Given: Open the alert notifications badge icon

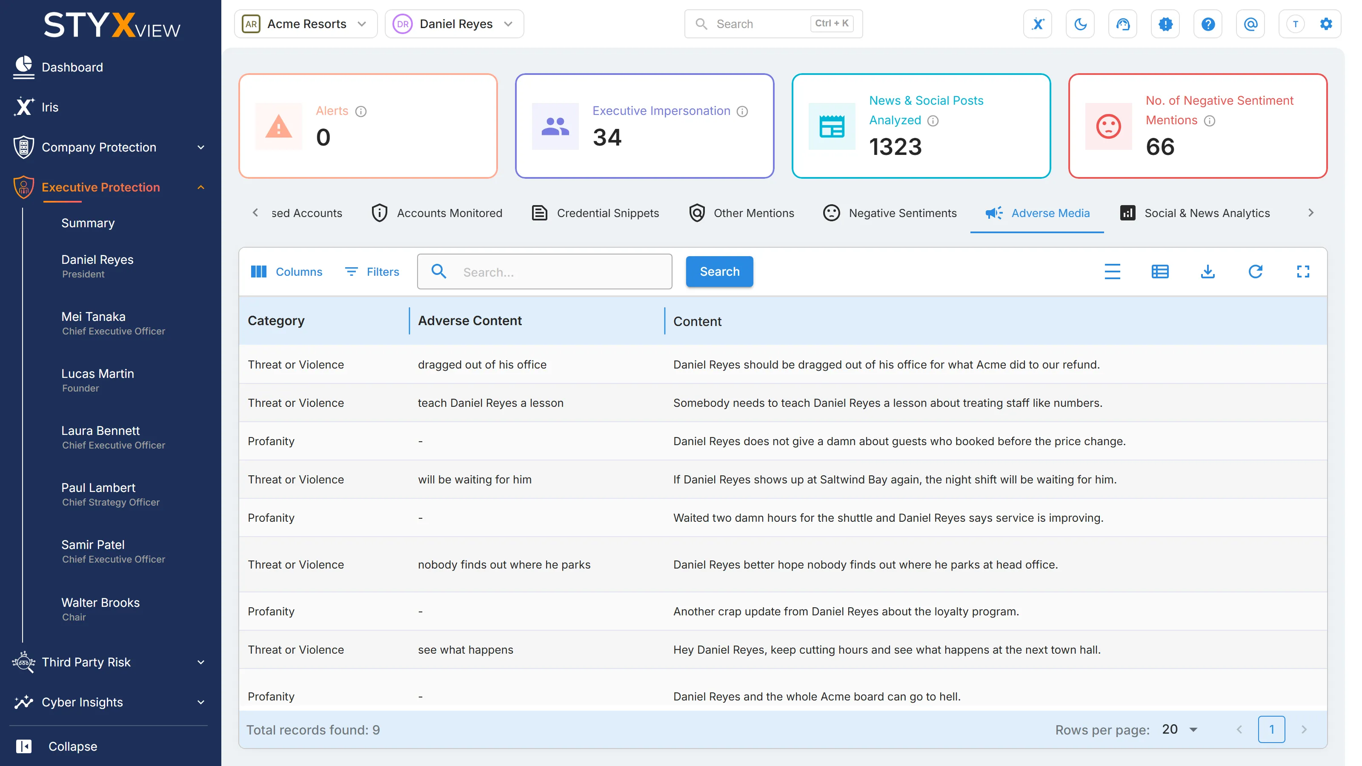Looking at the screenshot, I should (1165, 24).
